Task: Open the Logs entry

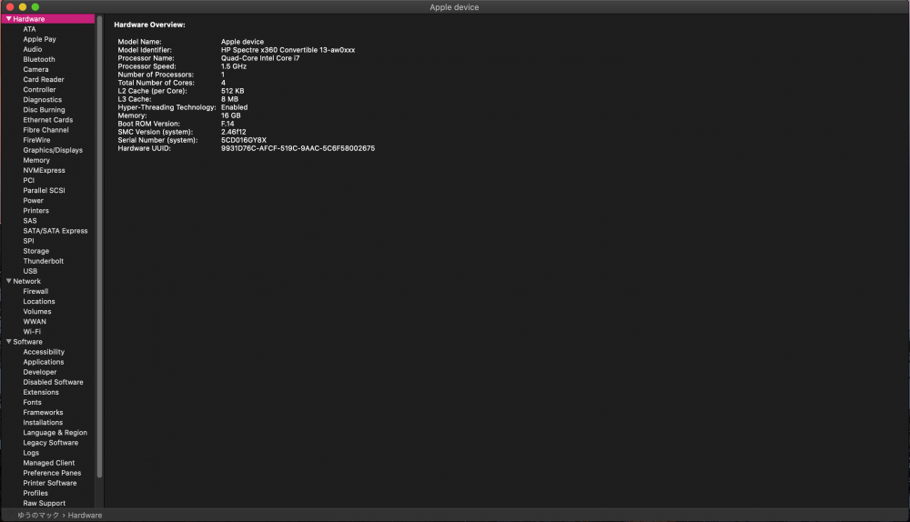Action: coord(31,453)
